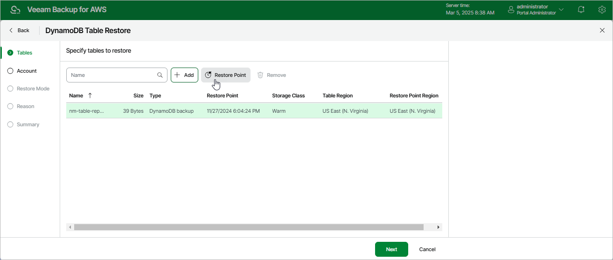The width and height of the screenshot is (613, 260).
Task: Sort by the Name column header
Action: (76, 96)
